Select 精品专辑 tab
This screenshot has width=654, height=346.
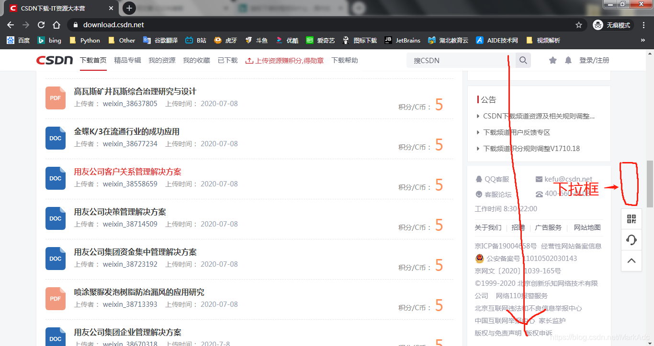pyautogui.click(x=127, y=60)
